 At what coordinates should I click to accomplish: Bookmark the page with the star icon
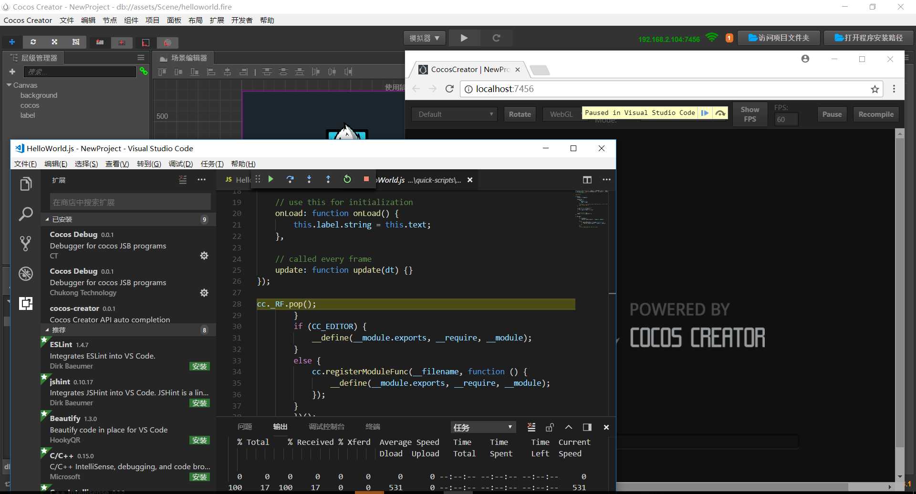pyautogui.click(x=875, y=89)
